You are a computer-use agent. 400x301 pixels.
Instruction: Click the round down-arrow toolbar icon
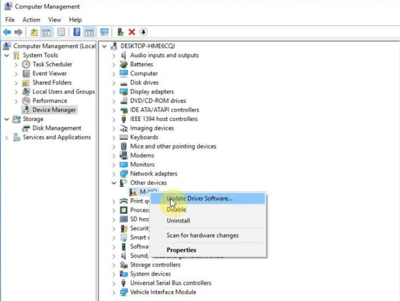point(143,32)
